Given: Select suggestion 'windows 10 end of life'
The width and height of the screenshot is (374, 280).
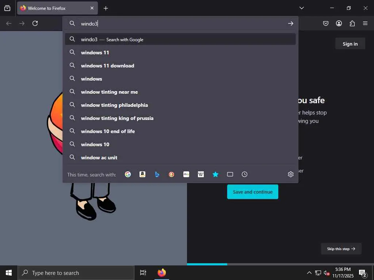Looking at the screenshot, I should tap(180, 131).
